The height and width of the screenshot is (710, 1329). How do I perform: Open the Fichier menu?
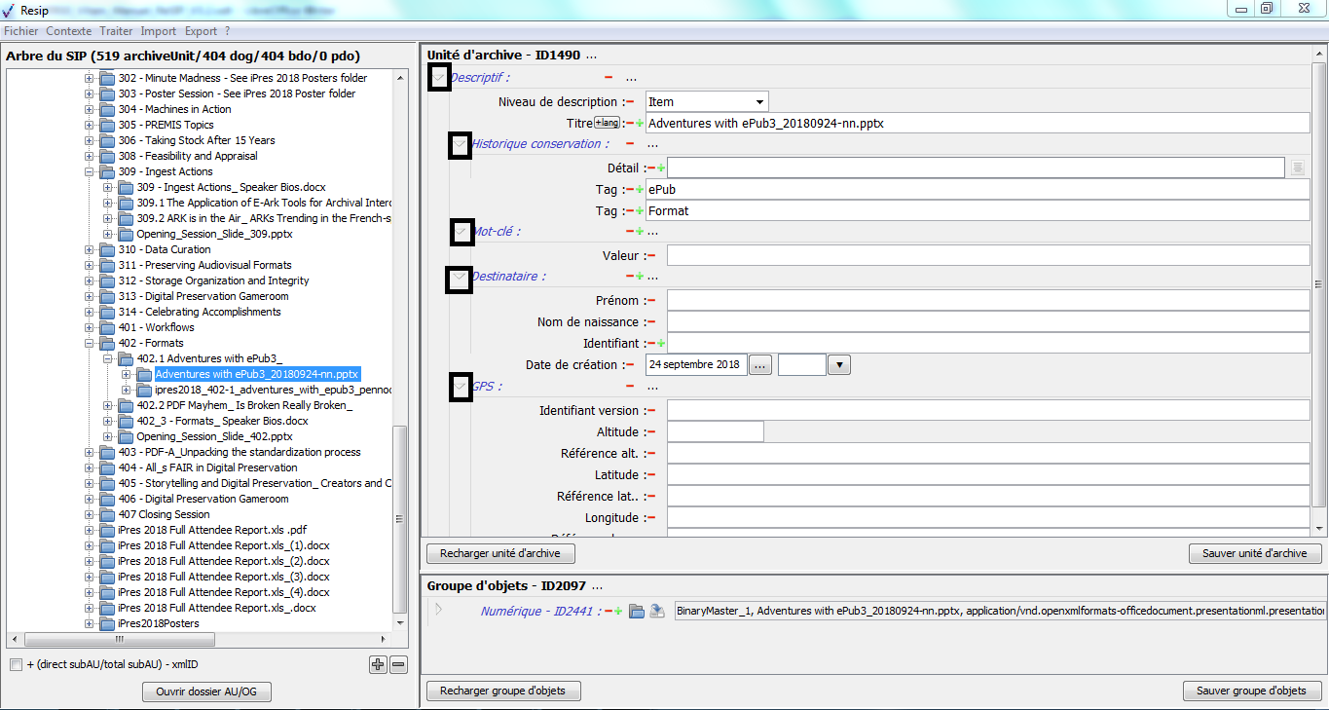pos(20,31)
